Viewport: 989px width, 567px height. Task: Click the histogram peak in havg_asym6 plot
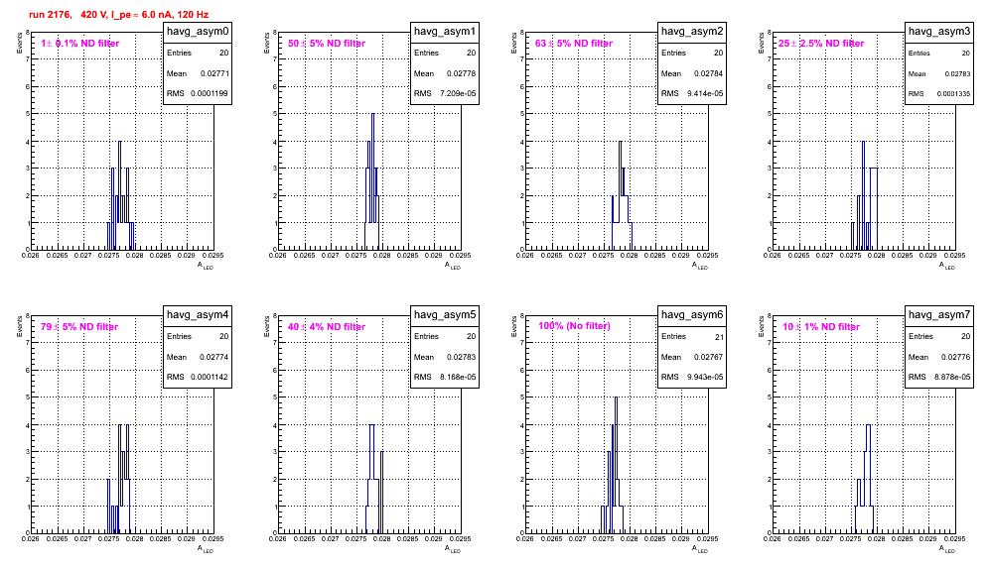pos(617,397)
